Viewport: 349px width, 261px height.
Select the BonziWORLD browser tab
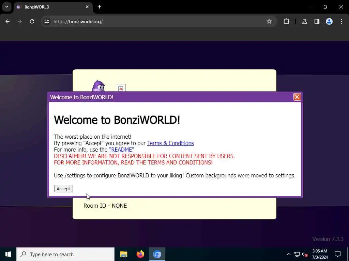53,7
